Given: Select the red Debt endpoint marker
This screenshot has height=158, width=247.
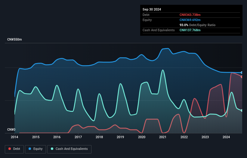Looking at the screenshot, I should (242, 77).
